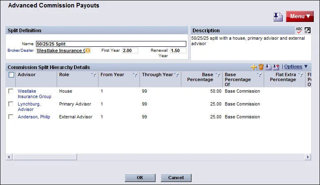Click the 25.00 percentage in the Anderson row
The width and height of the screenshot is (320, 185).
(x=216, y=117)
